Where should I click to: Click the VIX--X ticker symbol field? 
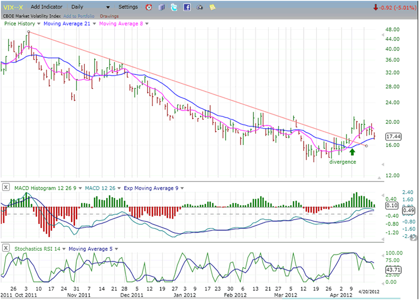[14, 7]
